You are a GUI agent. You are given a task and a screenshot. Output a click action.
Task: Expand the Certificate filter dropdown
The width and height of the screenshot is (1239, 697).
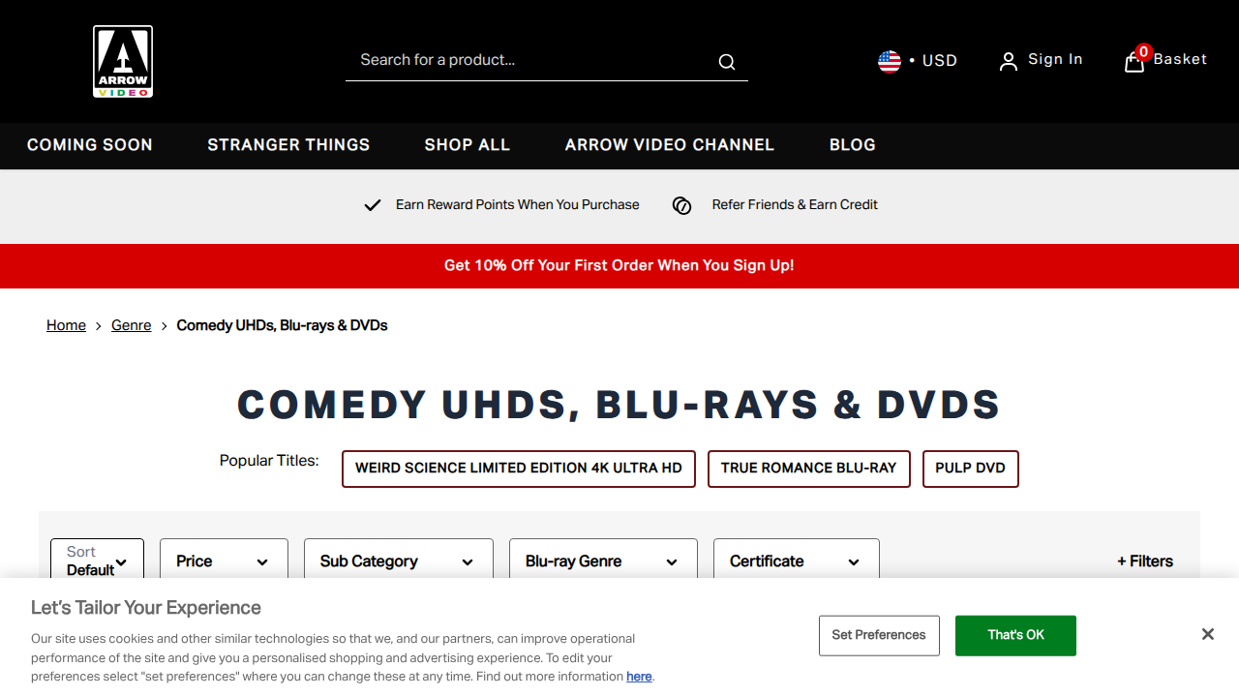[797, 561]
